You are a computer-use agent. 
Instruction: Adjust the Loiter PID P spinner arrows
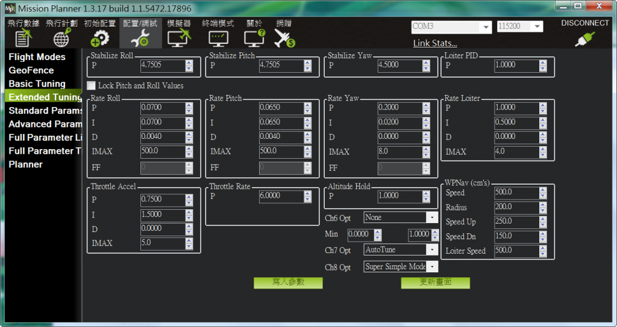click(x=543, y=66)
